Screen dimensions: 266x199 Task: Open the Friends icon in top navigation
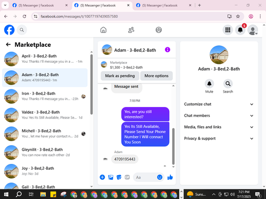(x=131, y=30)
